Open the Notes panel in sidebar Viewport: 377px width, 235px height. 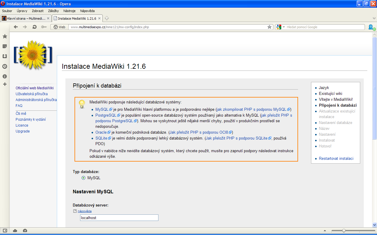pos(5,46)
